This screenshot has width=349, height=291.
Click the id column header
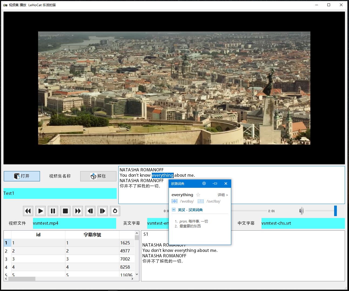pos(38,235)
